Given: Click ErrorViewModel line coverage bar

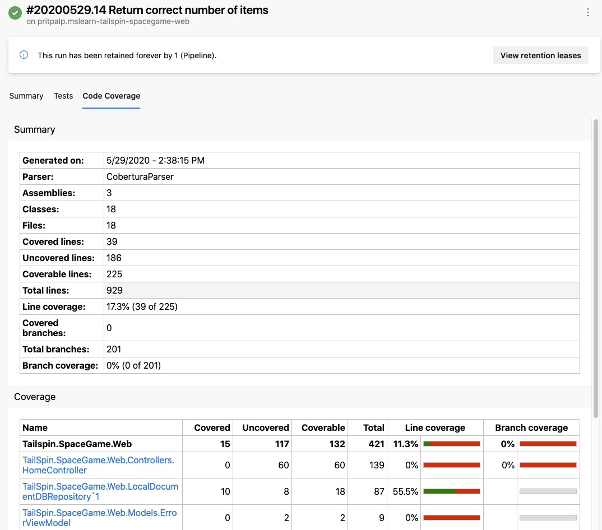Looking at the screenshot, I should click(452, 518).
